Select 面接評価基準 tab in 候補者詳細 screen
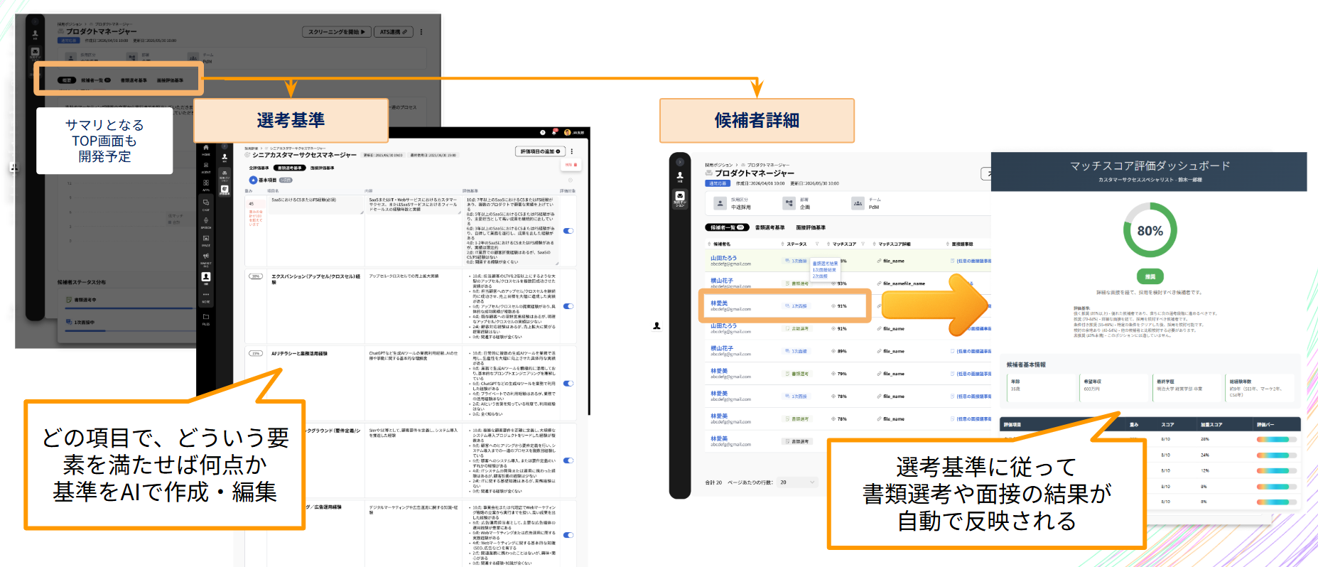Image resolution: width=1318 pixels, height=567 pixels. click(811, 227)
